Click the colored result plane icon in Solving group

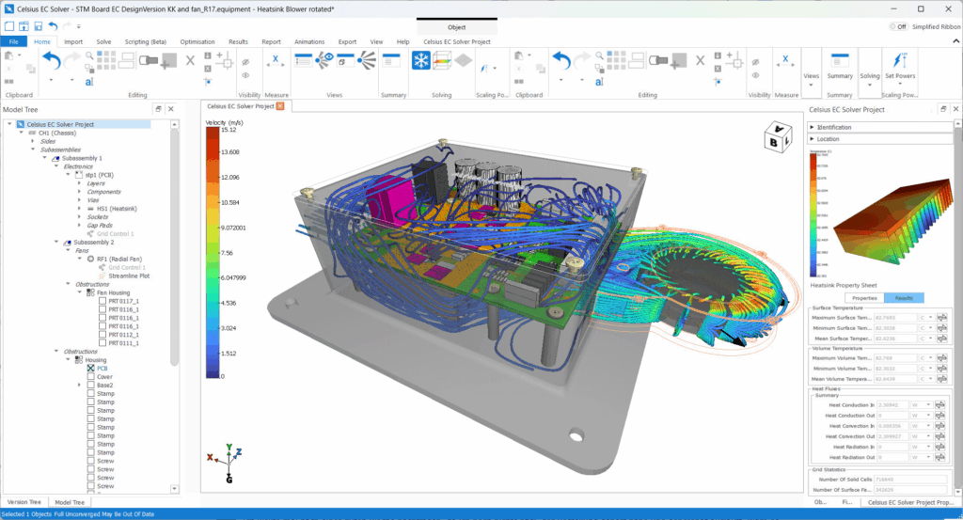[x=442, y=60]
